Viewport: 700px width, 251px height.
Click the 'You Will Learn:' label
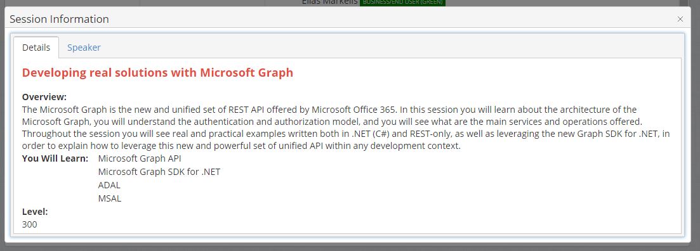pos(55,158)
